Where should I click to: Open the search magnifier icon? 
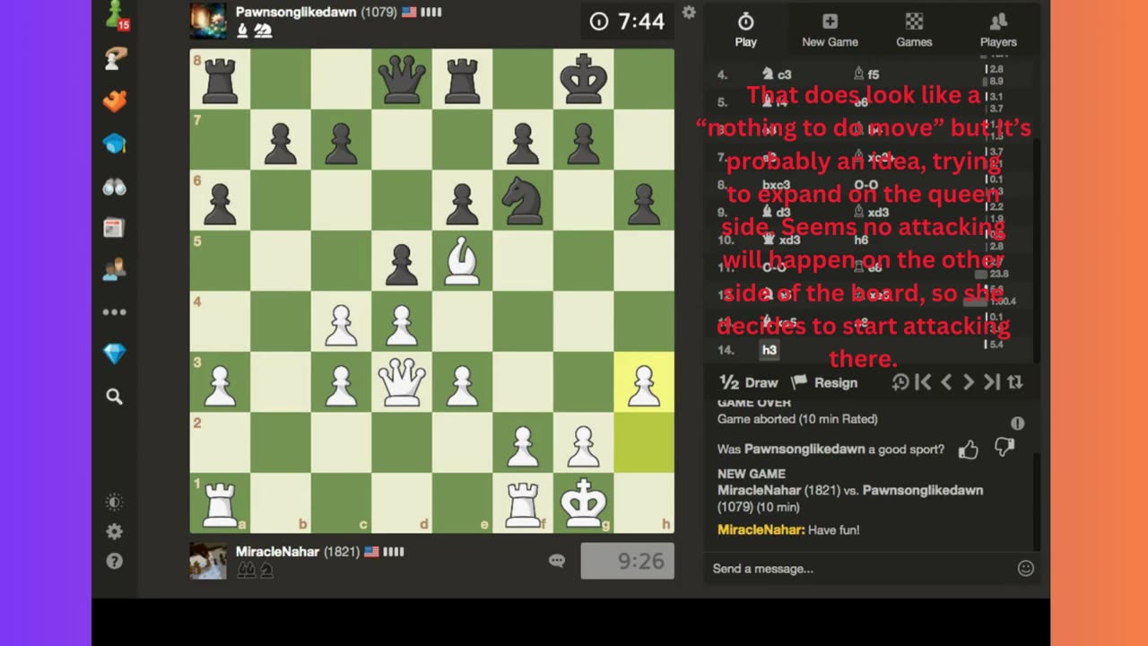[x=114, y=396]
